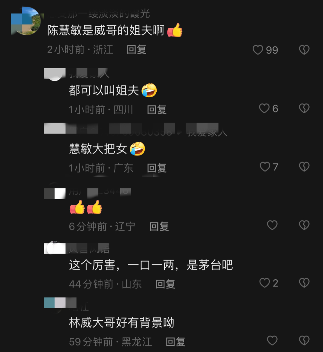
Task: Reply to the 辽宁 comment
Action: click(x=159, y=226)
